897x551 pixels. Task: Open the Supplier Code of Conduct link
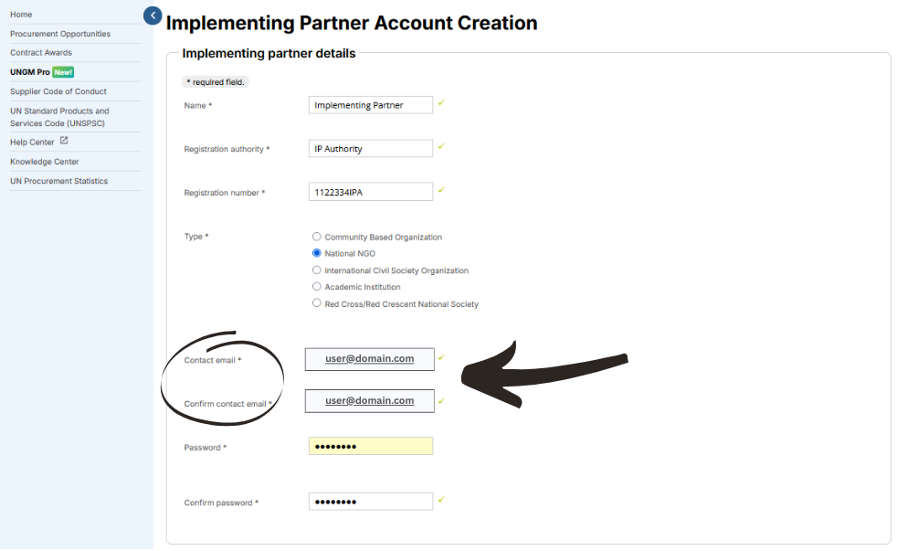click(58, 91)
